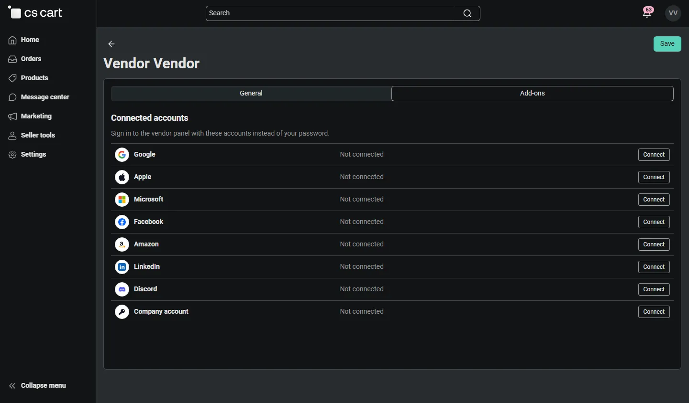Open Home in the sidebar
Image resolution: width=689 pixels, height=403 pixels.
[24, 40]
